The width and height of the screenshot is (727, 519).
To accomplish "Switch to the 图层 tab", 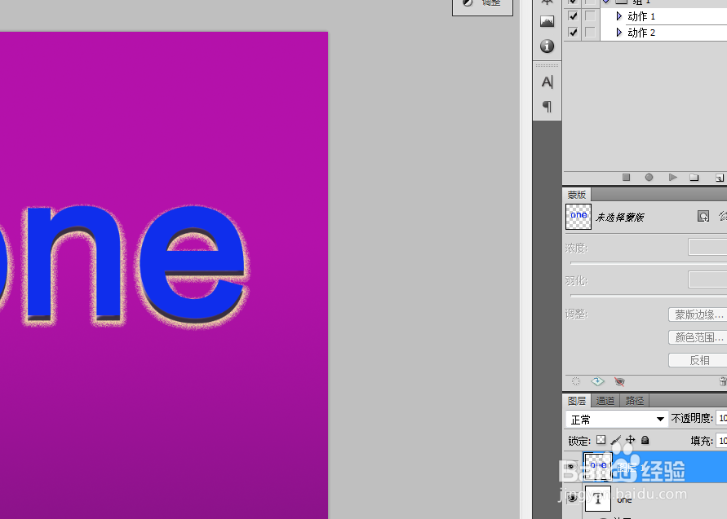I will (577, 401).
